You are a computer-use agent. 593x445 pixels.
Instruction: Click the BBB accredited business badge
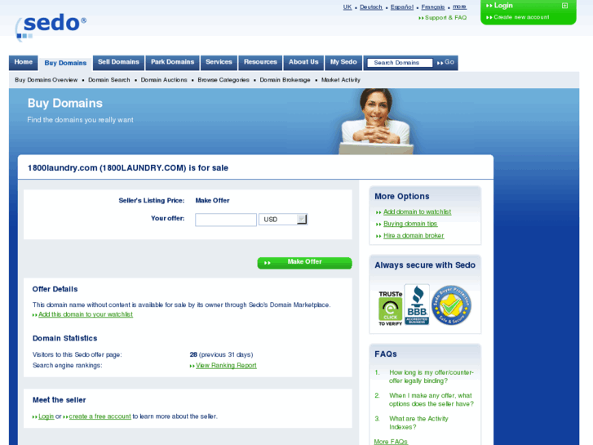pyautogui.click(x=417, y=305)
